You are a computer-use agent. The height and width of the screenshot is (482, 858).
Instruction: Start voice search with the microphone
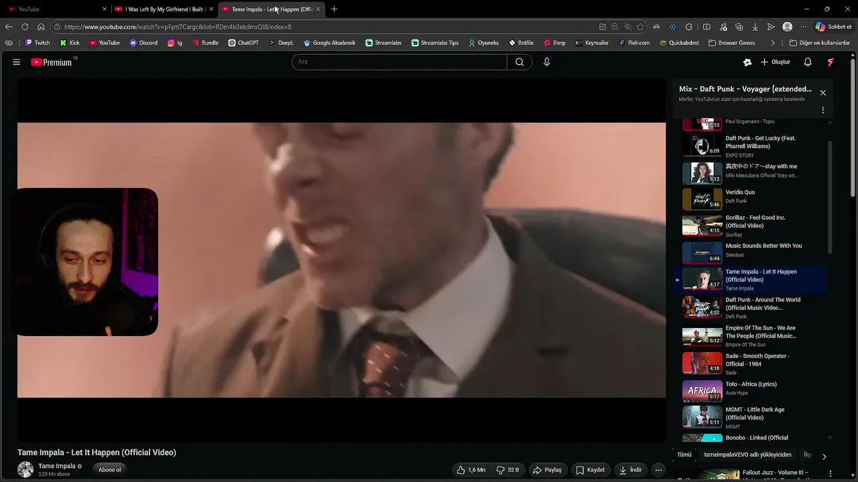click(547, 62)
